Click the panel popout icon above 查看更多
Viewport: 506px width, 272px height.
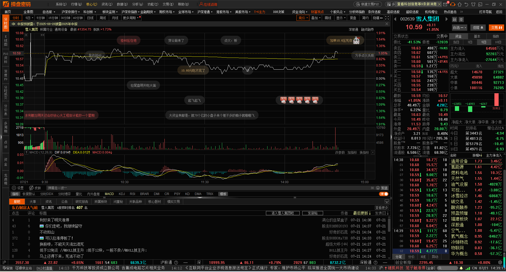click(x=387, y=202)
